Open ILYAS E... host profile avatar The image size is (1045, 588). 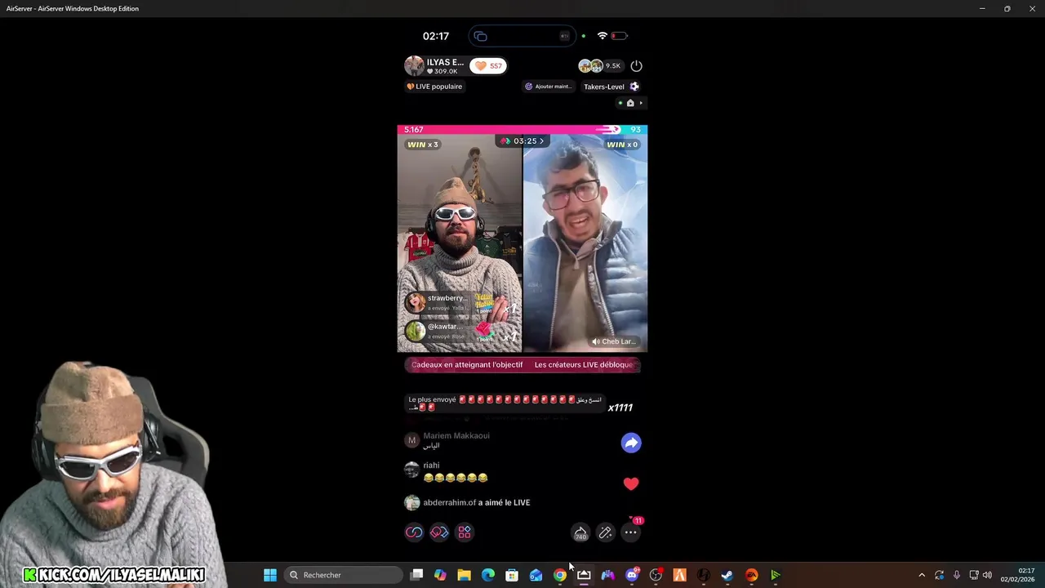click(x=415, y=65)
